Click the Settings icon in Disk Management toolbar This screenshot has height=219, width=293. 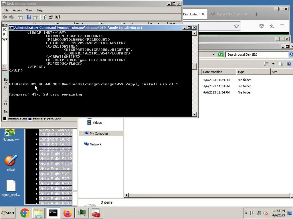(58, 17)
